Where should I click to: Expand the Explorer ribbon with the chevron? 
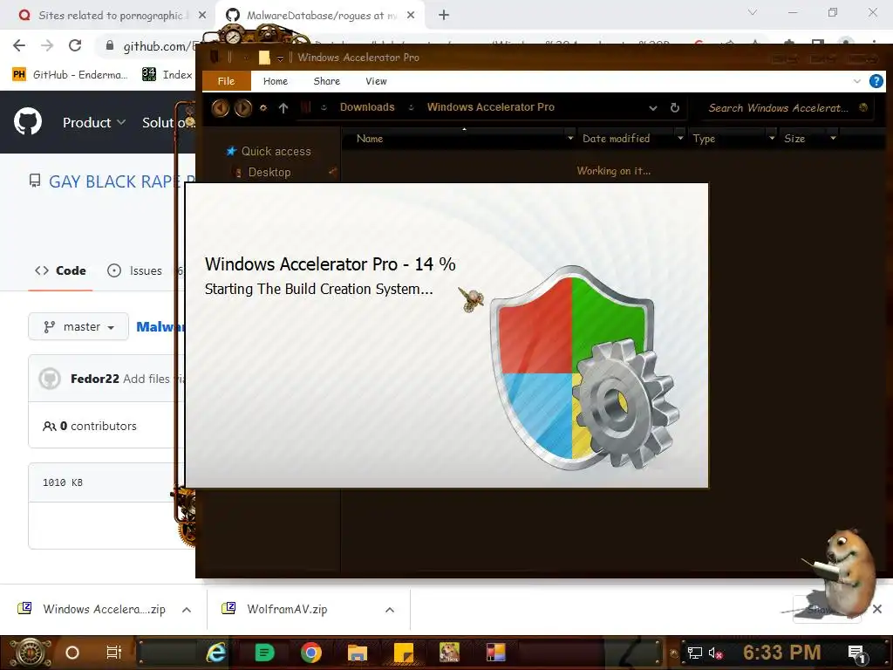tap(856, 81)
